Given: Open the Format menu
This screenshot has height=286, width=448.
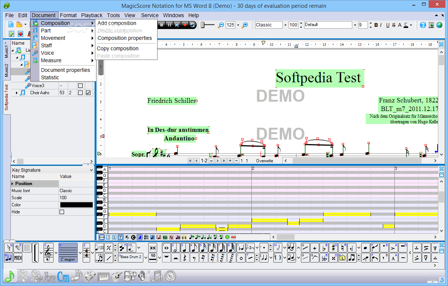Looking at the screenshot, I should 68,15.
